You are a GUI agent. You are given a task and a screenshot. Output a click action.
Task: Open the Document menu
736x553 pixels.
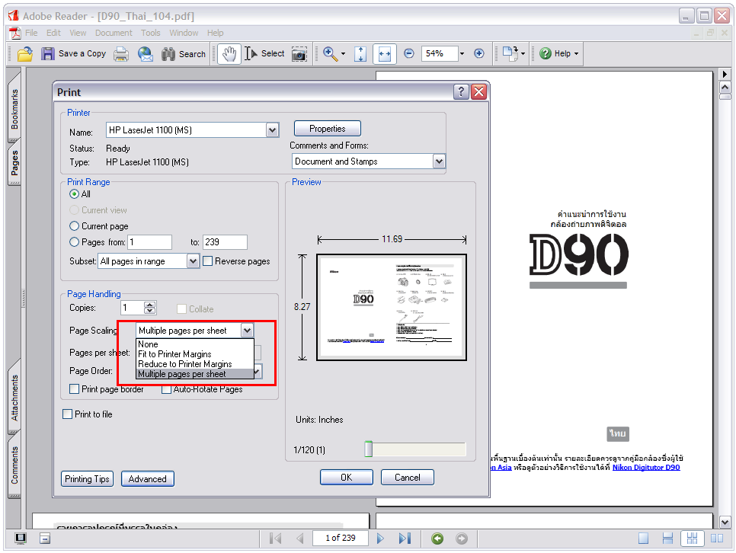click(x=114, y=33)
